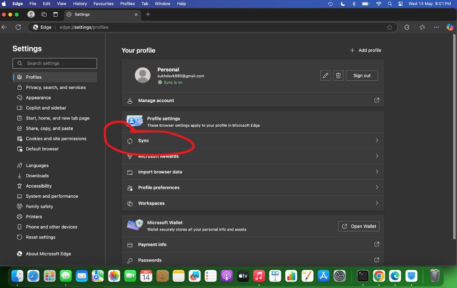Image resolution: width=457 pixels, height=288 pixels.
Task: Select Accessibility settings
Action: coord(55,186)
